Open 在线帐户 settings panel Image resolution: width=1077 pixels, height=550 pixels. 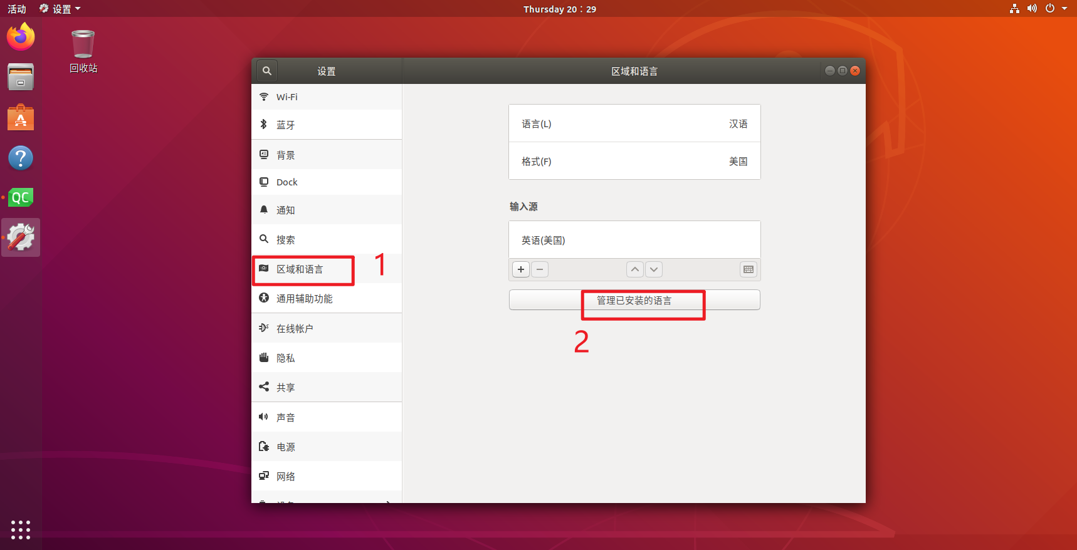point(327,328)
